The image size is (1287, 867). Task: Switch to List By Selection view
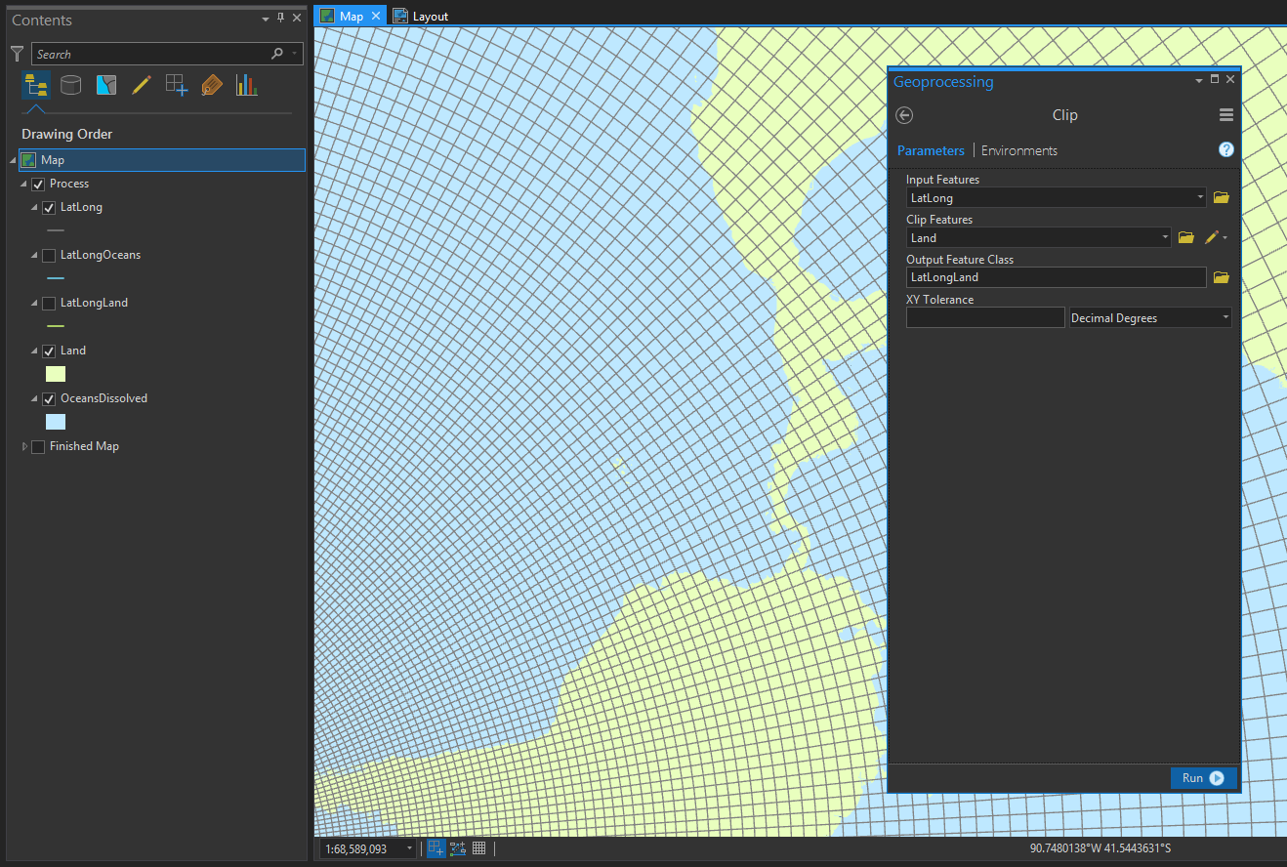click(x=106, y=85)
